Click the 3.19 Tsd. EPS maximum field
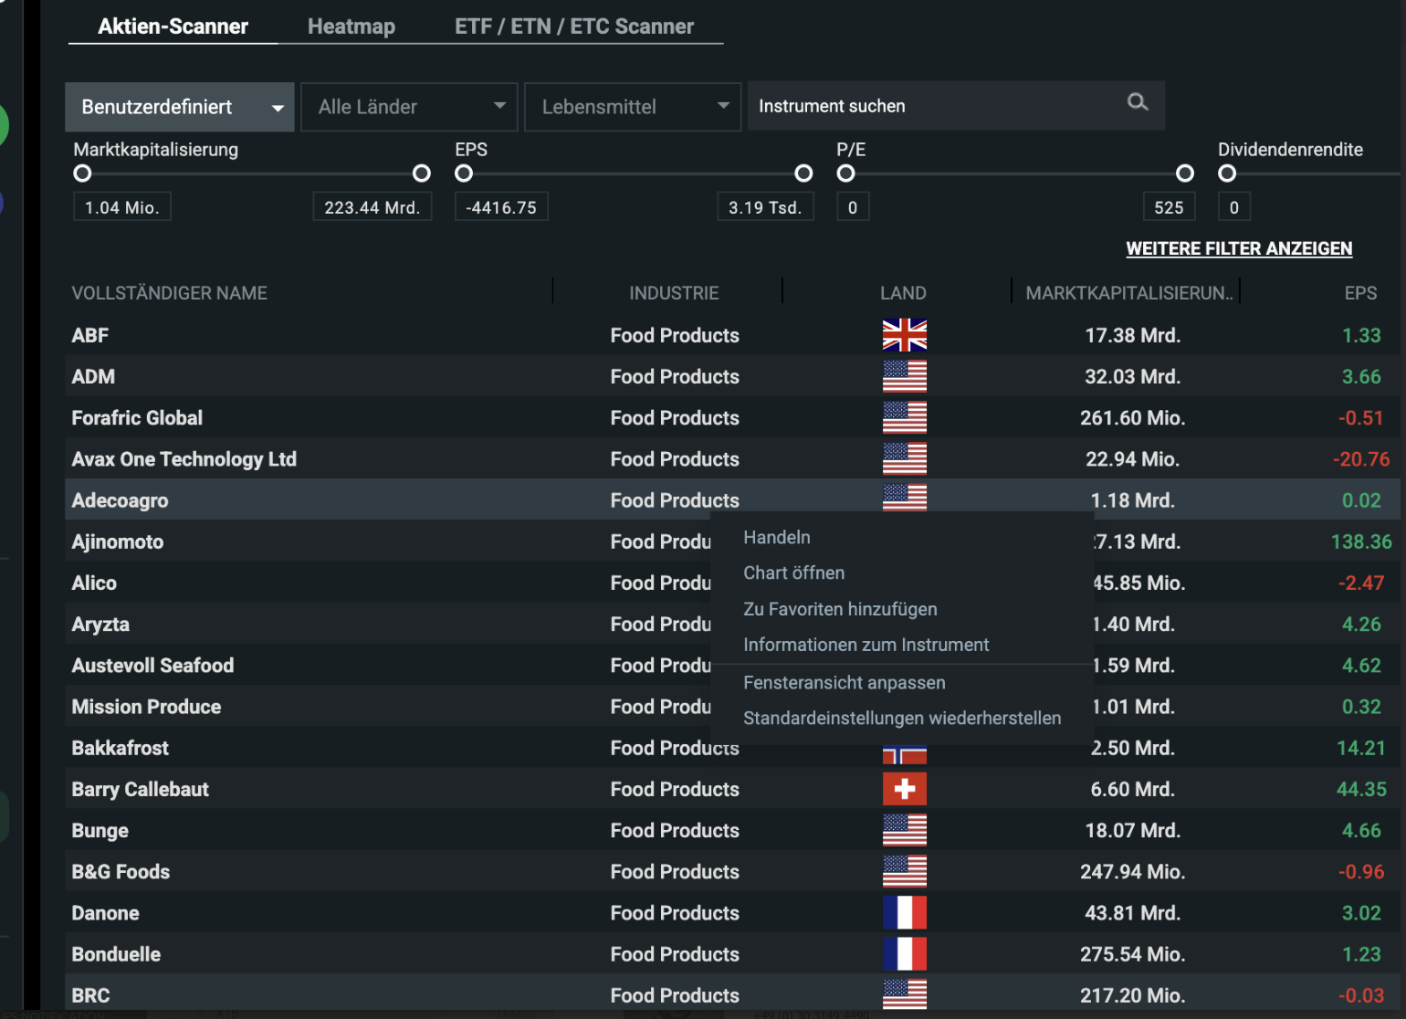The width and height of the screenshot is (1406, 1019). click(765, 207)
